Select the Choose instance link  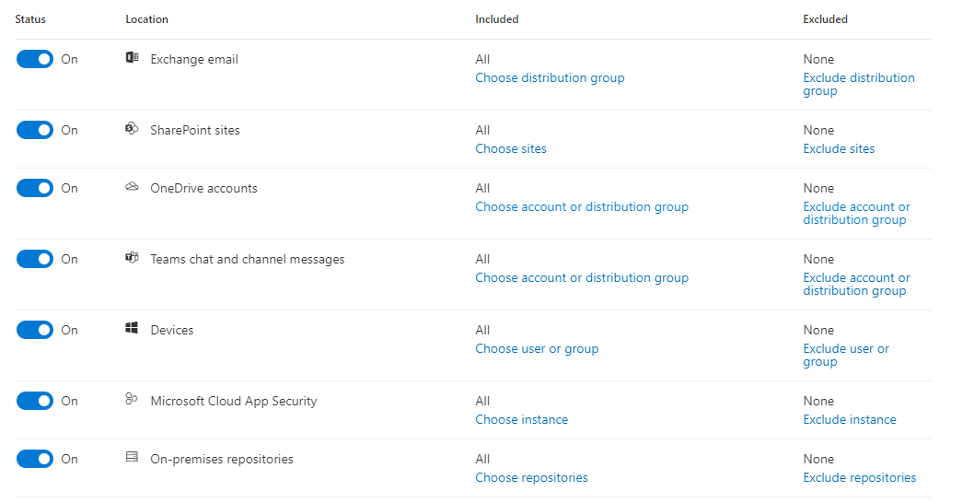[521, 420]
